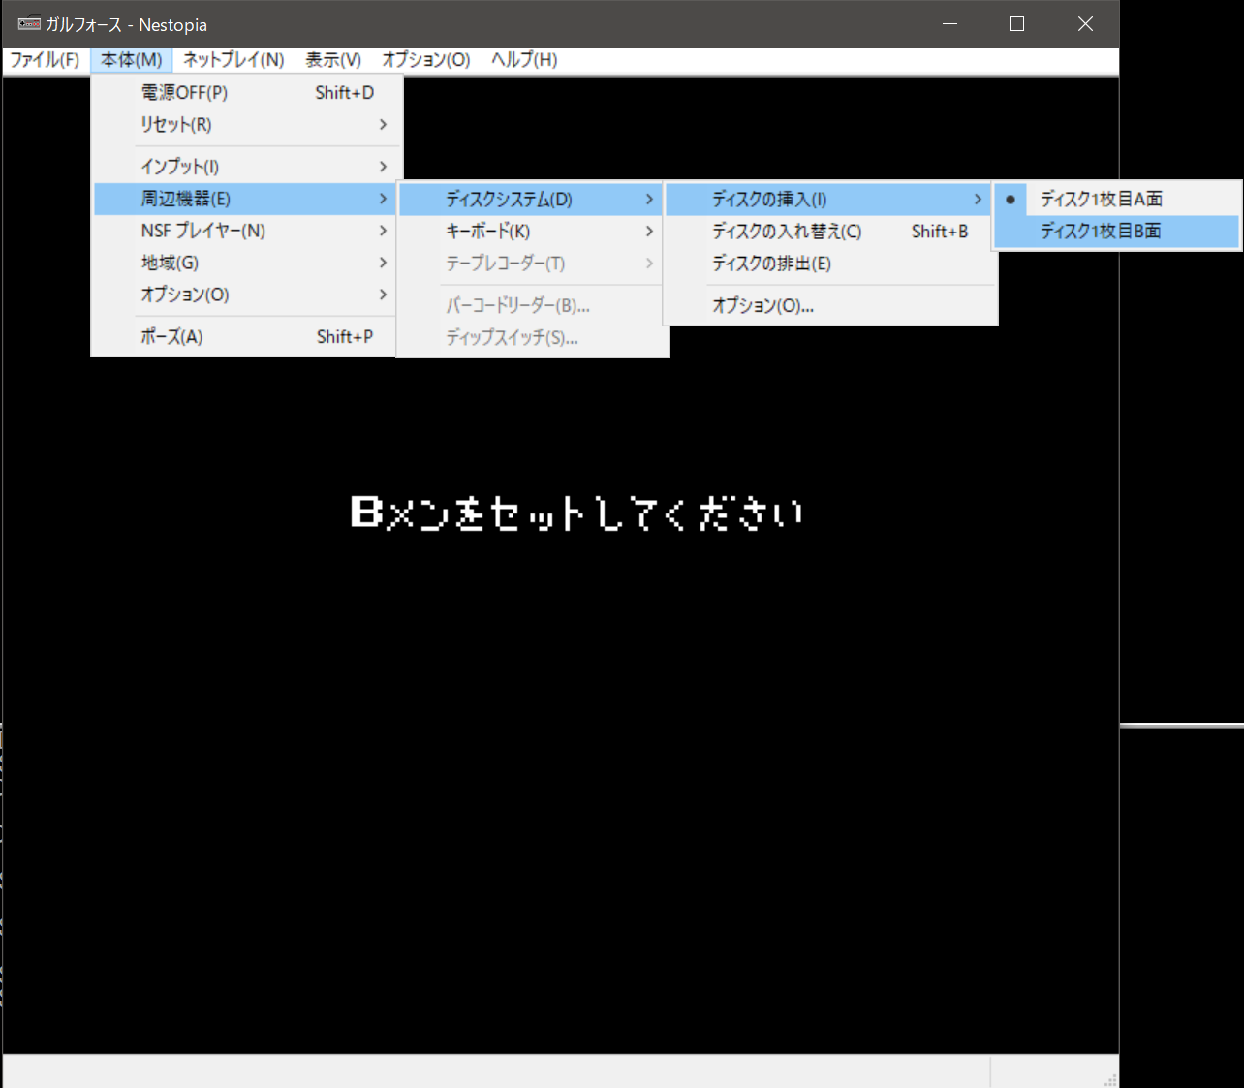Expand the リセット(R) submenu

click(x=244, y=125)
